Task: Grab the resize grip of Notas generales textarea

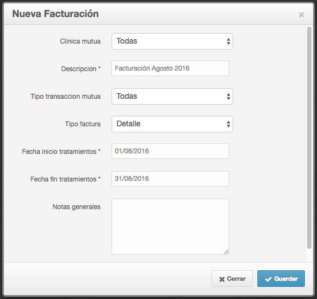Action: click(226, 252)
